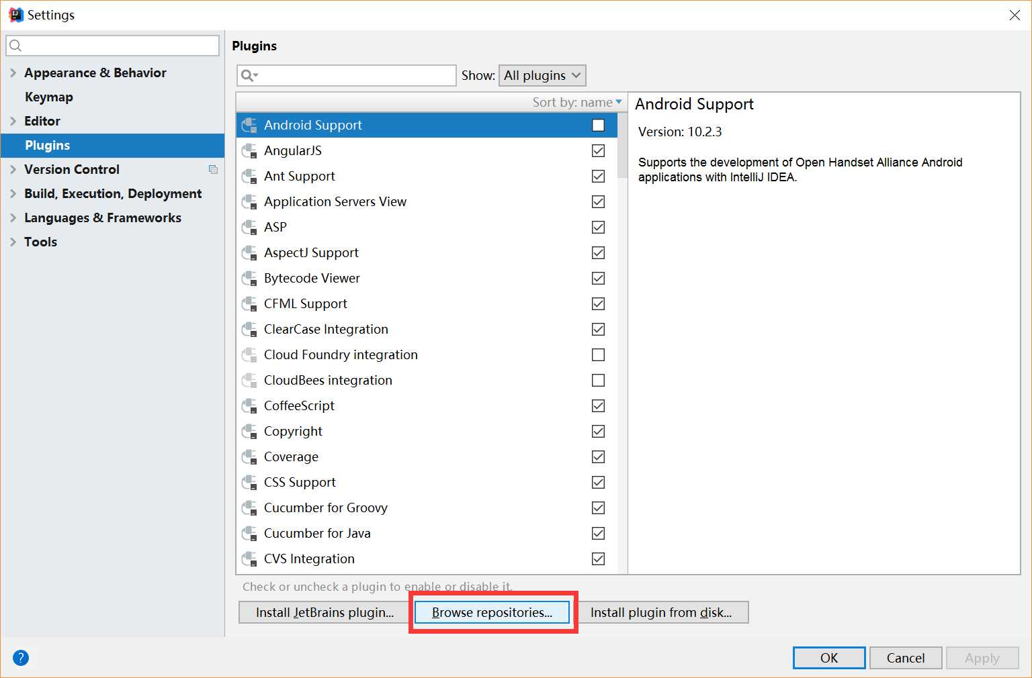Click the ClearCase Integration plugin icon
Screen dimensions: 1032x678
[x=249, y=330]
